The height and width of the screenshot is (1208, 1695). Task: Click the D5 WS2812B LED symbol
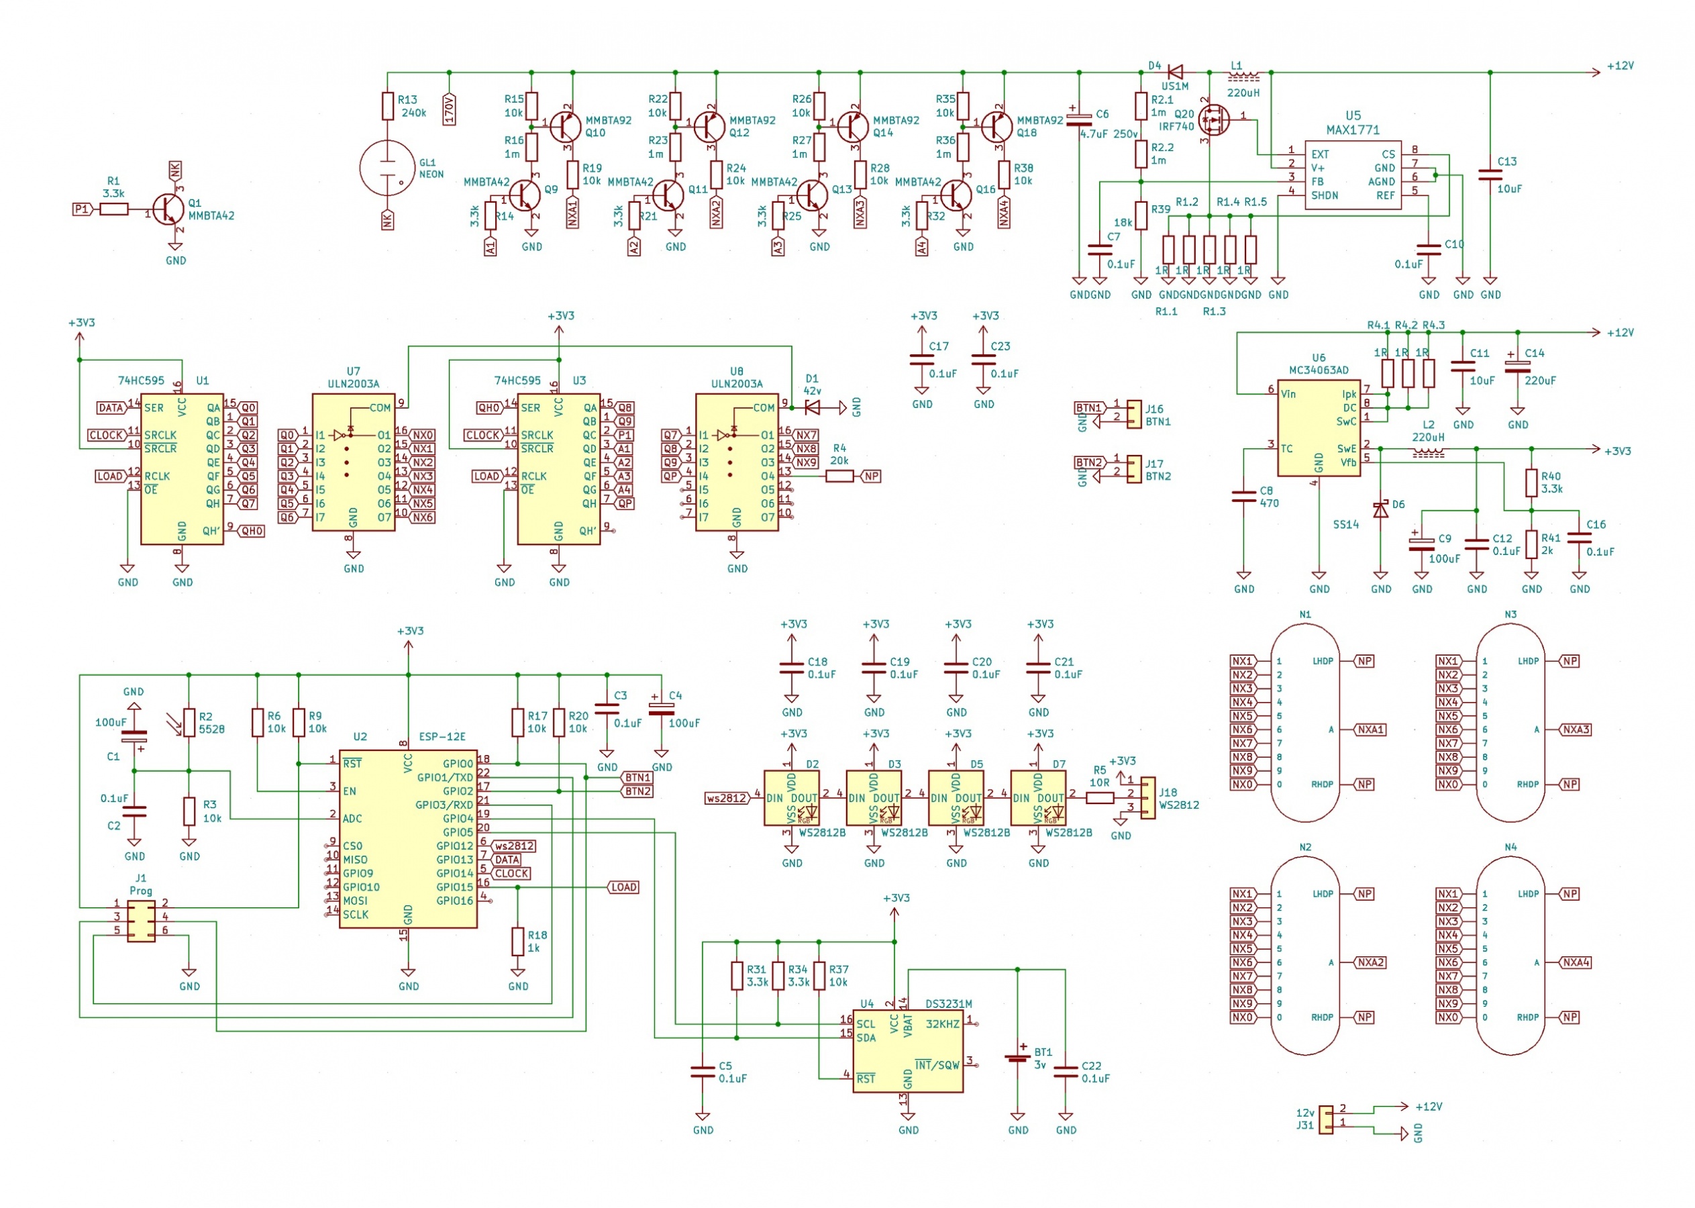point(956,797)
